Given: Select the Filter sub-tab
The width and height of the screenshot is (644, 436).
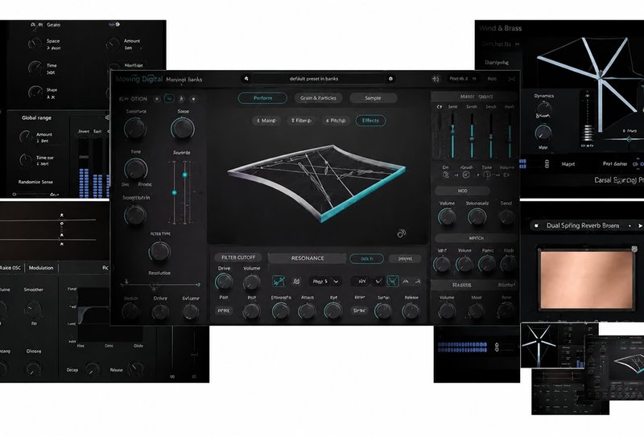Looking at the screenshot, I should point(301,121).
